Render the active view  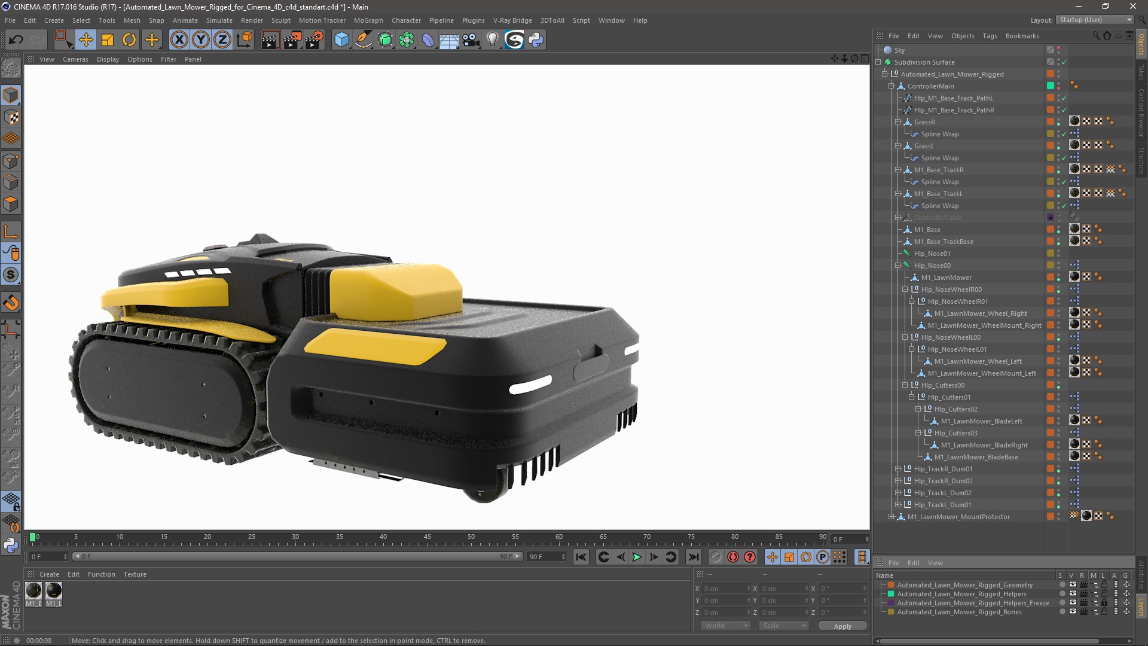(270, 40)
